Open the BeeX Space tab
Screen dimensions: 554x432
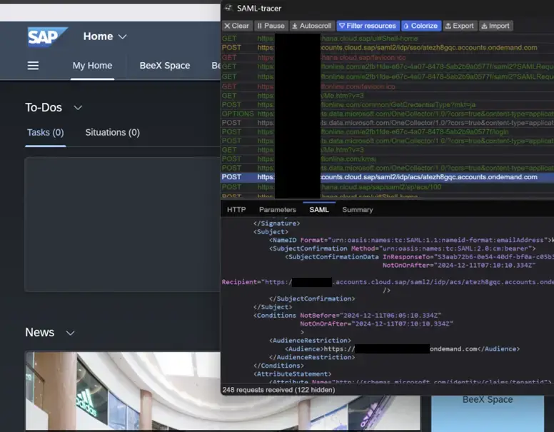(165, 66)
